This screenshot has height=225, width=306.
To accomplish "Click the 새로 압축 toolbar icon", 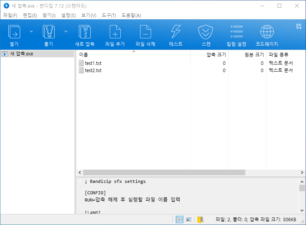I will (85, 32).
